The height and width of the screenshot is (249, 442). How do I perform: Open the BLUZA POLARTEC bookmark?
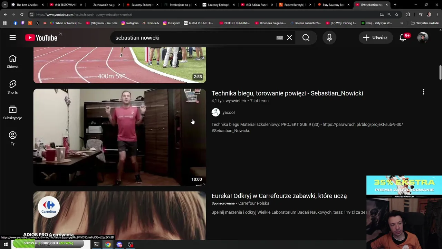(198, 23)
